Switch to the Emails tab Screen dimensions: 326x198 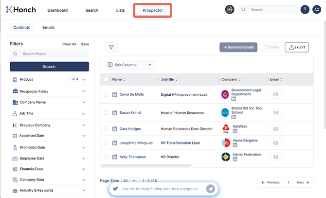[x=48, y=28]
